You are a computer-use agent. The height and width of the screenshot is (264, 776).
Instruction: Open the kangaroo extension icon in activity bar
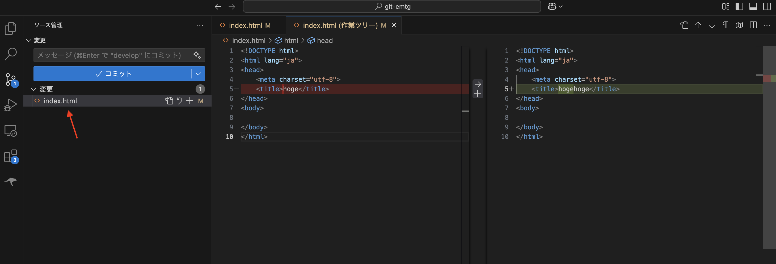11,181
